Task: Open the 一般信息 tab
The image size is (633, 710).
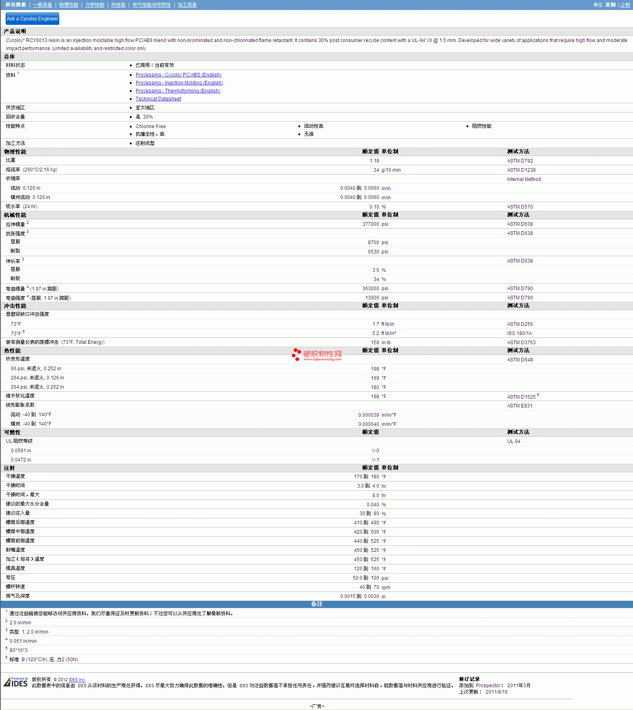Action: [x=42, y=5]
